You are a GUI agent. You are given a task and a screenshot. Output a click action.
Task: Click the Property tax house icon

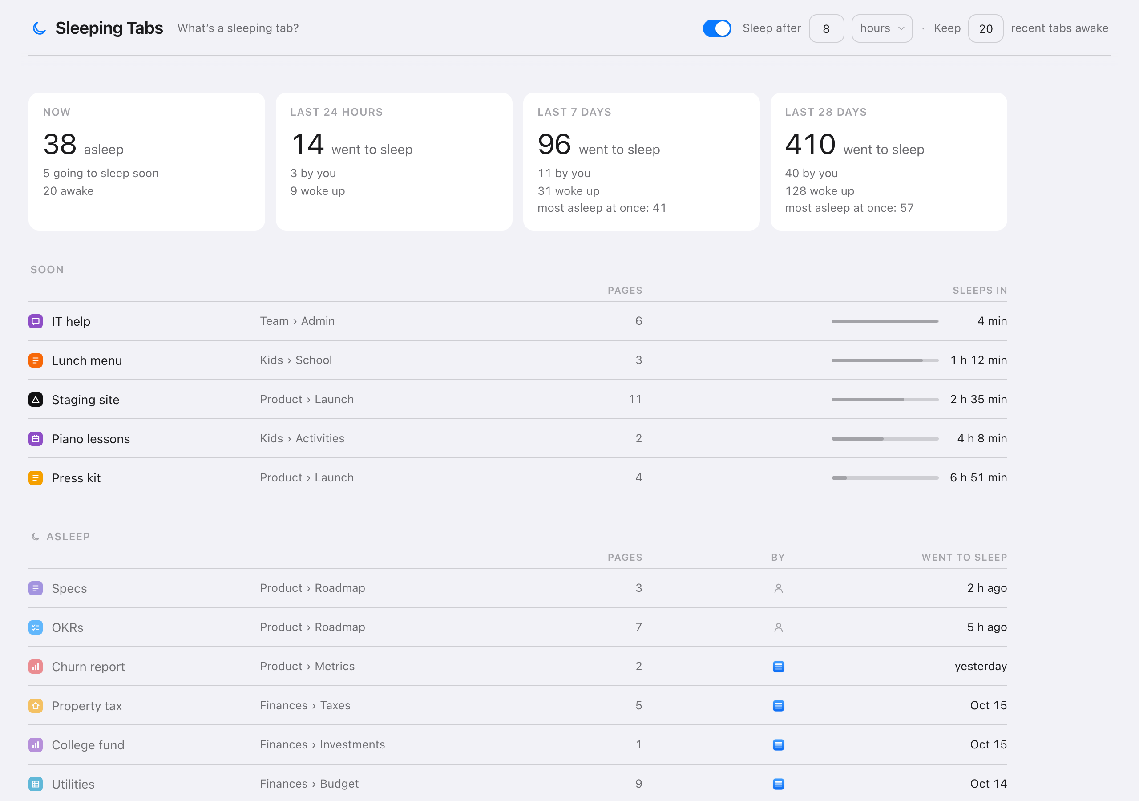35,706
